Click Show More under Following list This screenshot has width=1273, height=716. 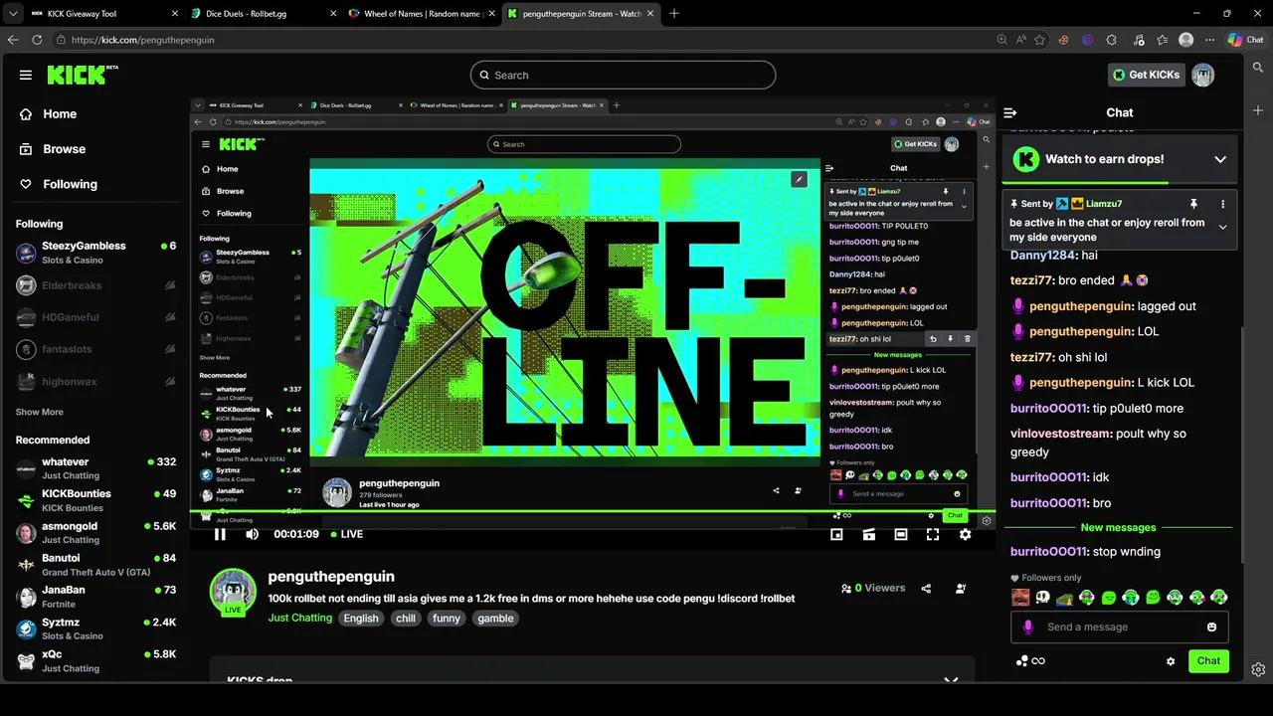40,412
